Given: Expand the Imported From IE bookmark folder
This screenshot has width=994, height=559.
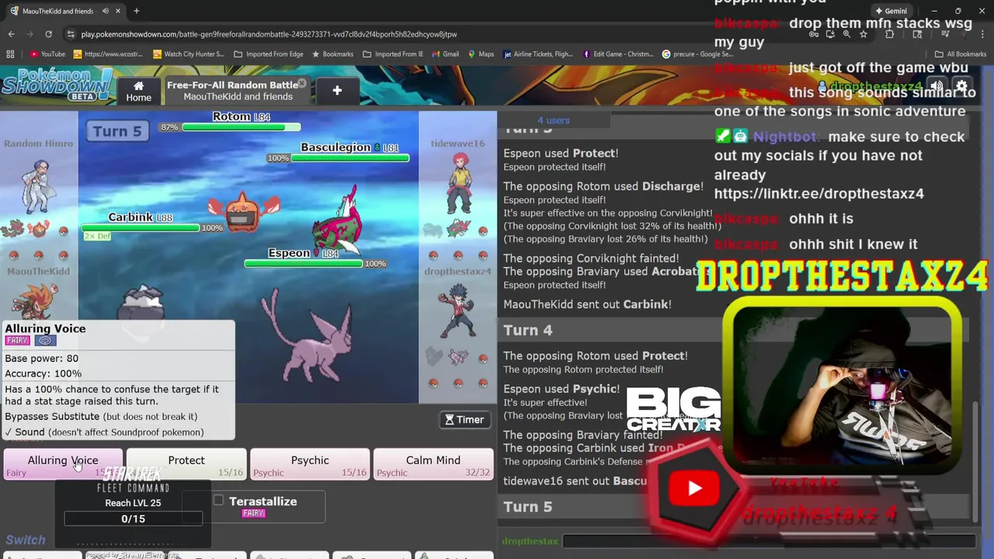Looking at the screenshot, I should coord(393,54).
